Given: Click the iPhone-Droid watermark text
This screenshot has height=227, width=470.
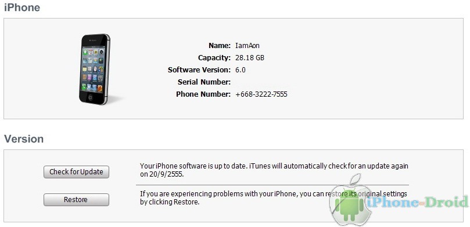Looking at the screenshot, I should [417, 203].
